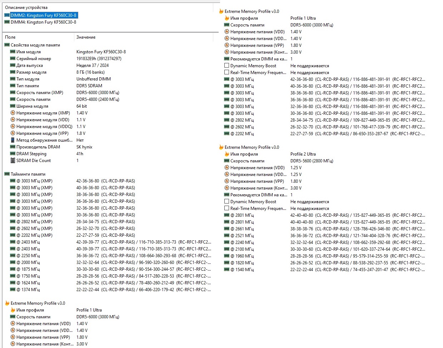Viewport: 443px width, 348px height.
Task: Click flame icon next to Profile 2 Ultra name
Action: [227, 154]
